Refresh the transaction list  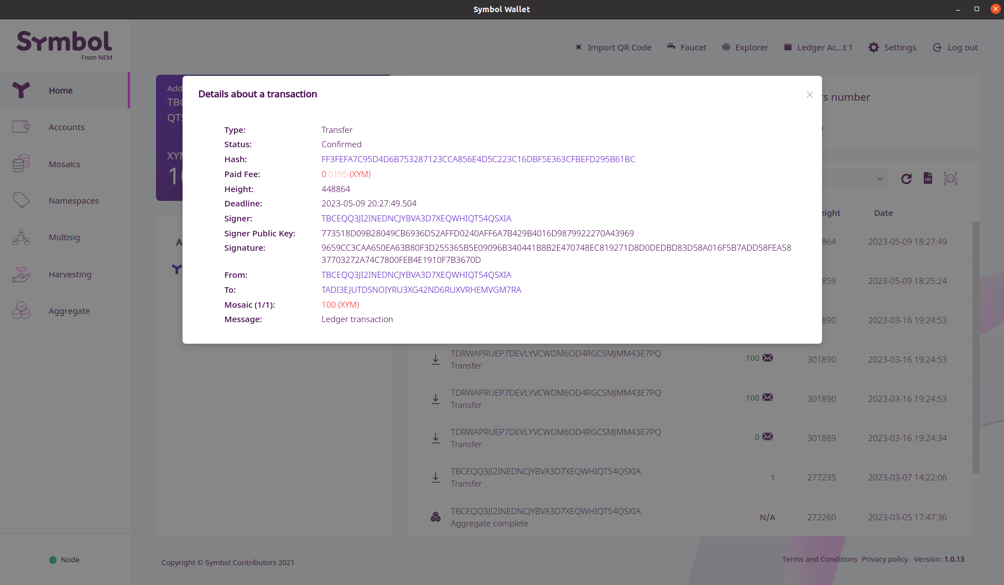[x=906, y=179]
